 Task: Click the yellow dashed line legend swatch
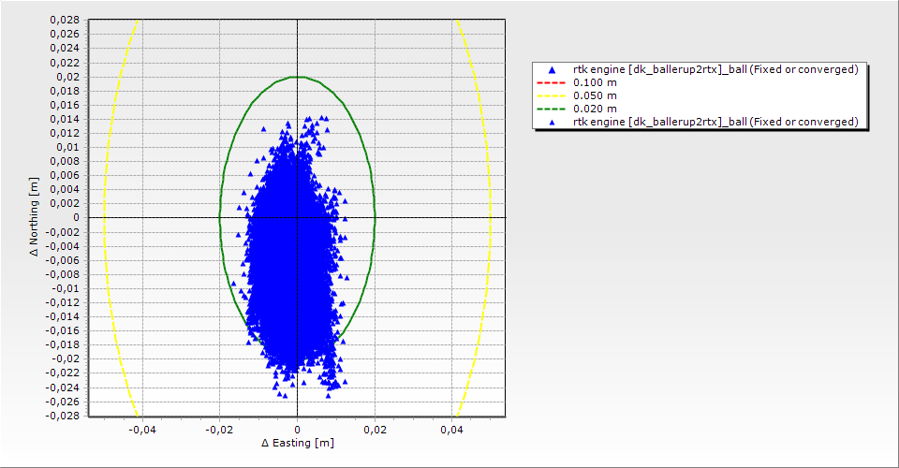point(551,95)
